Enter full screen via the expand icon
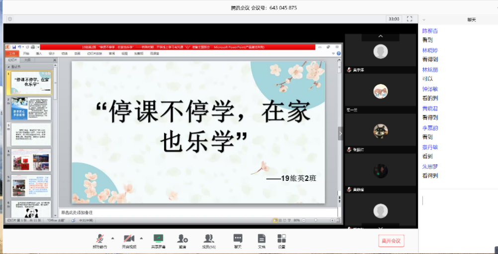 point(410,19)
